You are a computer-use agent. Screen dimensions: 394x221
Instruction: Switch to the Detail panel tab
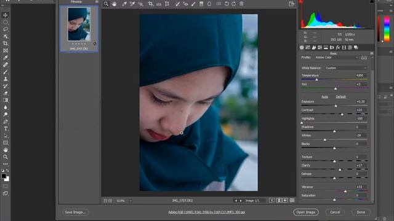pos(314,47)
